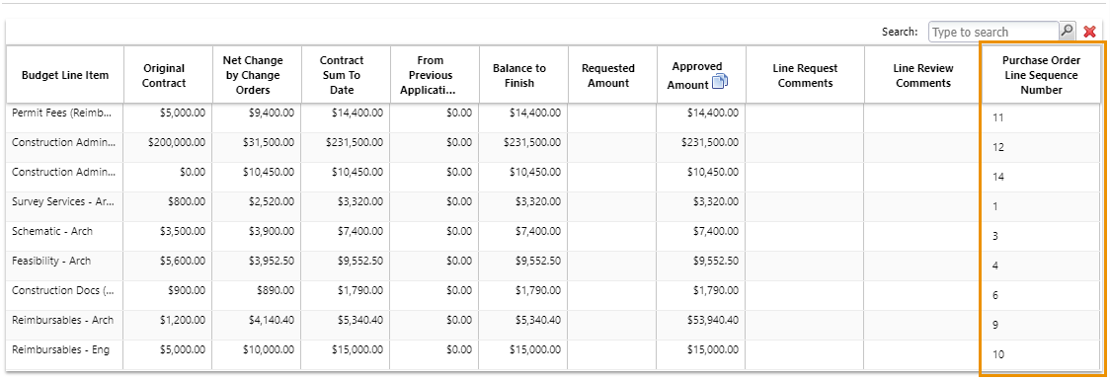Viewport: 1110px width, 380px height.
Task: Focus the 'Type to search' field
Action: (x=993, y=32)
